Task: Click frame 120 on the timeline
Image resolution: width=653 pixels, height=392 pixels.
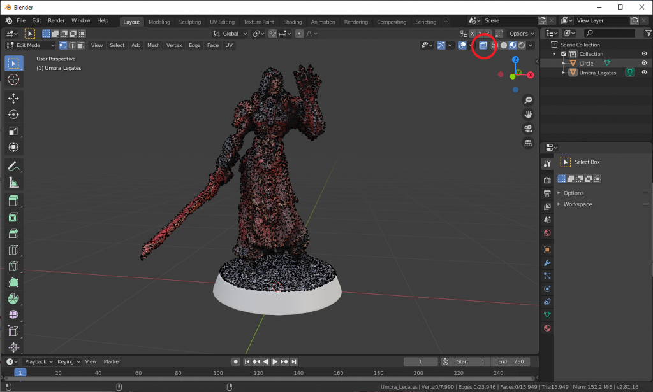Action: (258, 372)
